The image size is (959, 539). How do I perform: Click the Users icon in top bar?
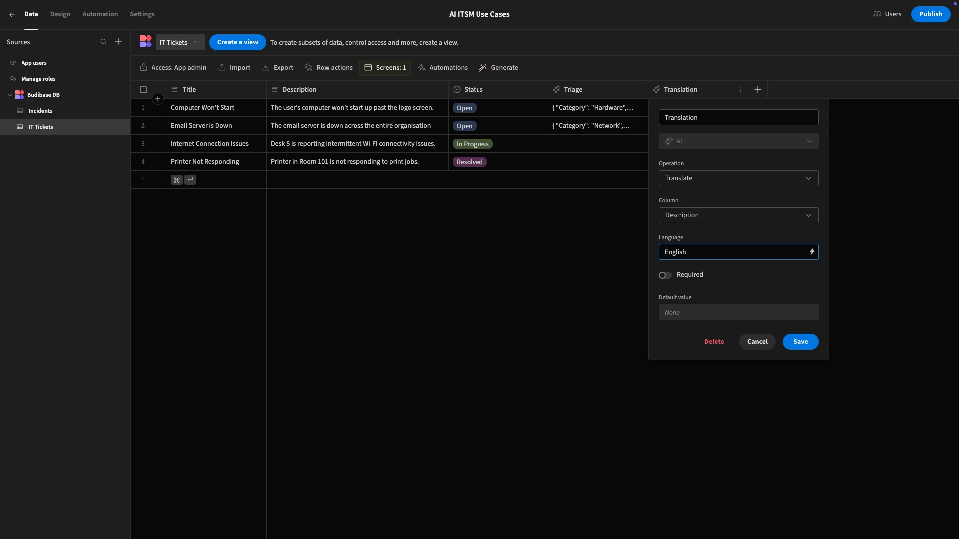(x=877, y=14)
